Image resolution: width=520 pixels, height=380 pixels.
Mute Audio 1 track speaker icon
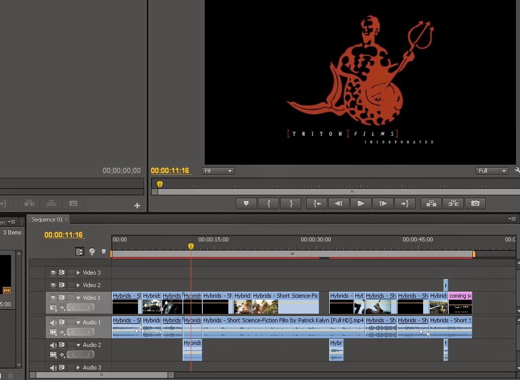(x=53, y=322)
